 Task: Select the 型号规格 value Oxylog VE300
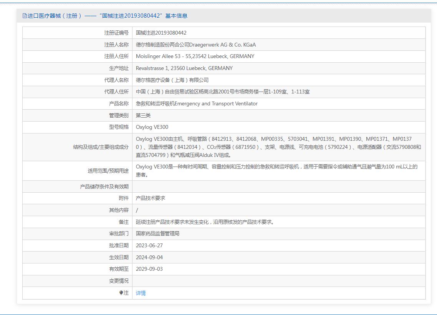152,127
